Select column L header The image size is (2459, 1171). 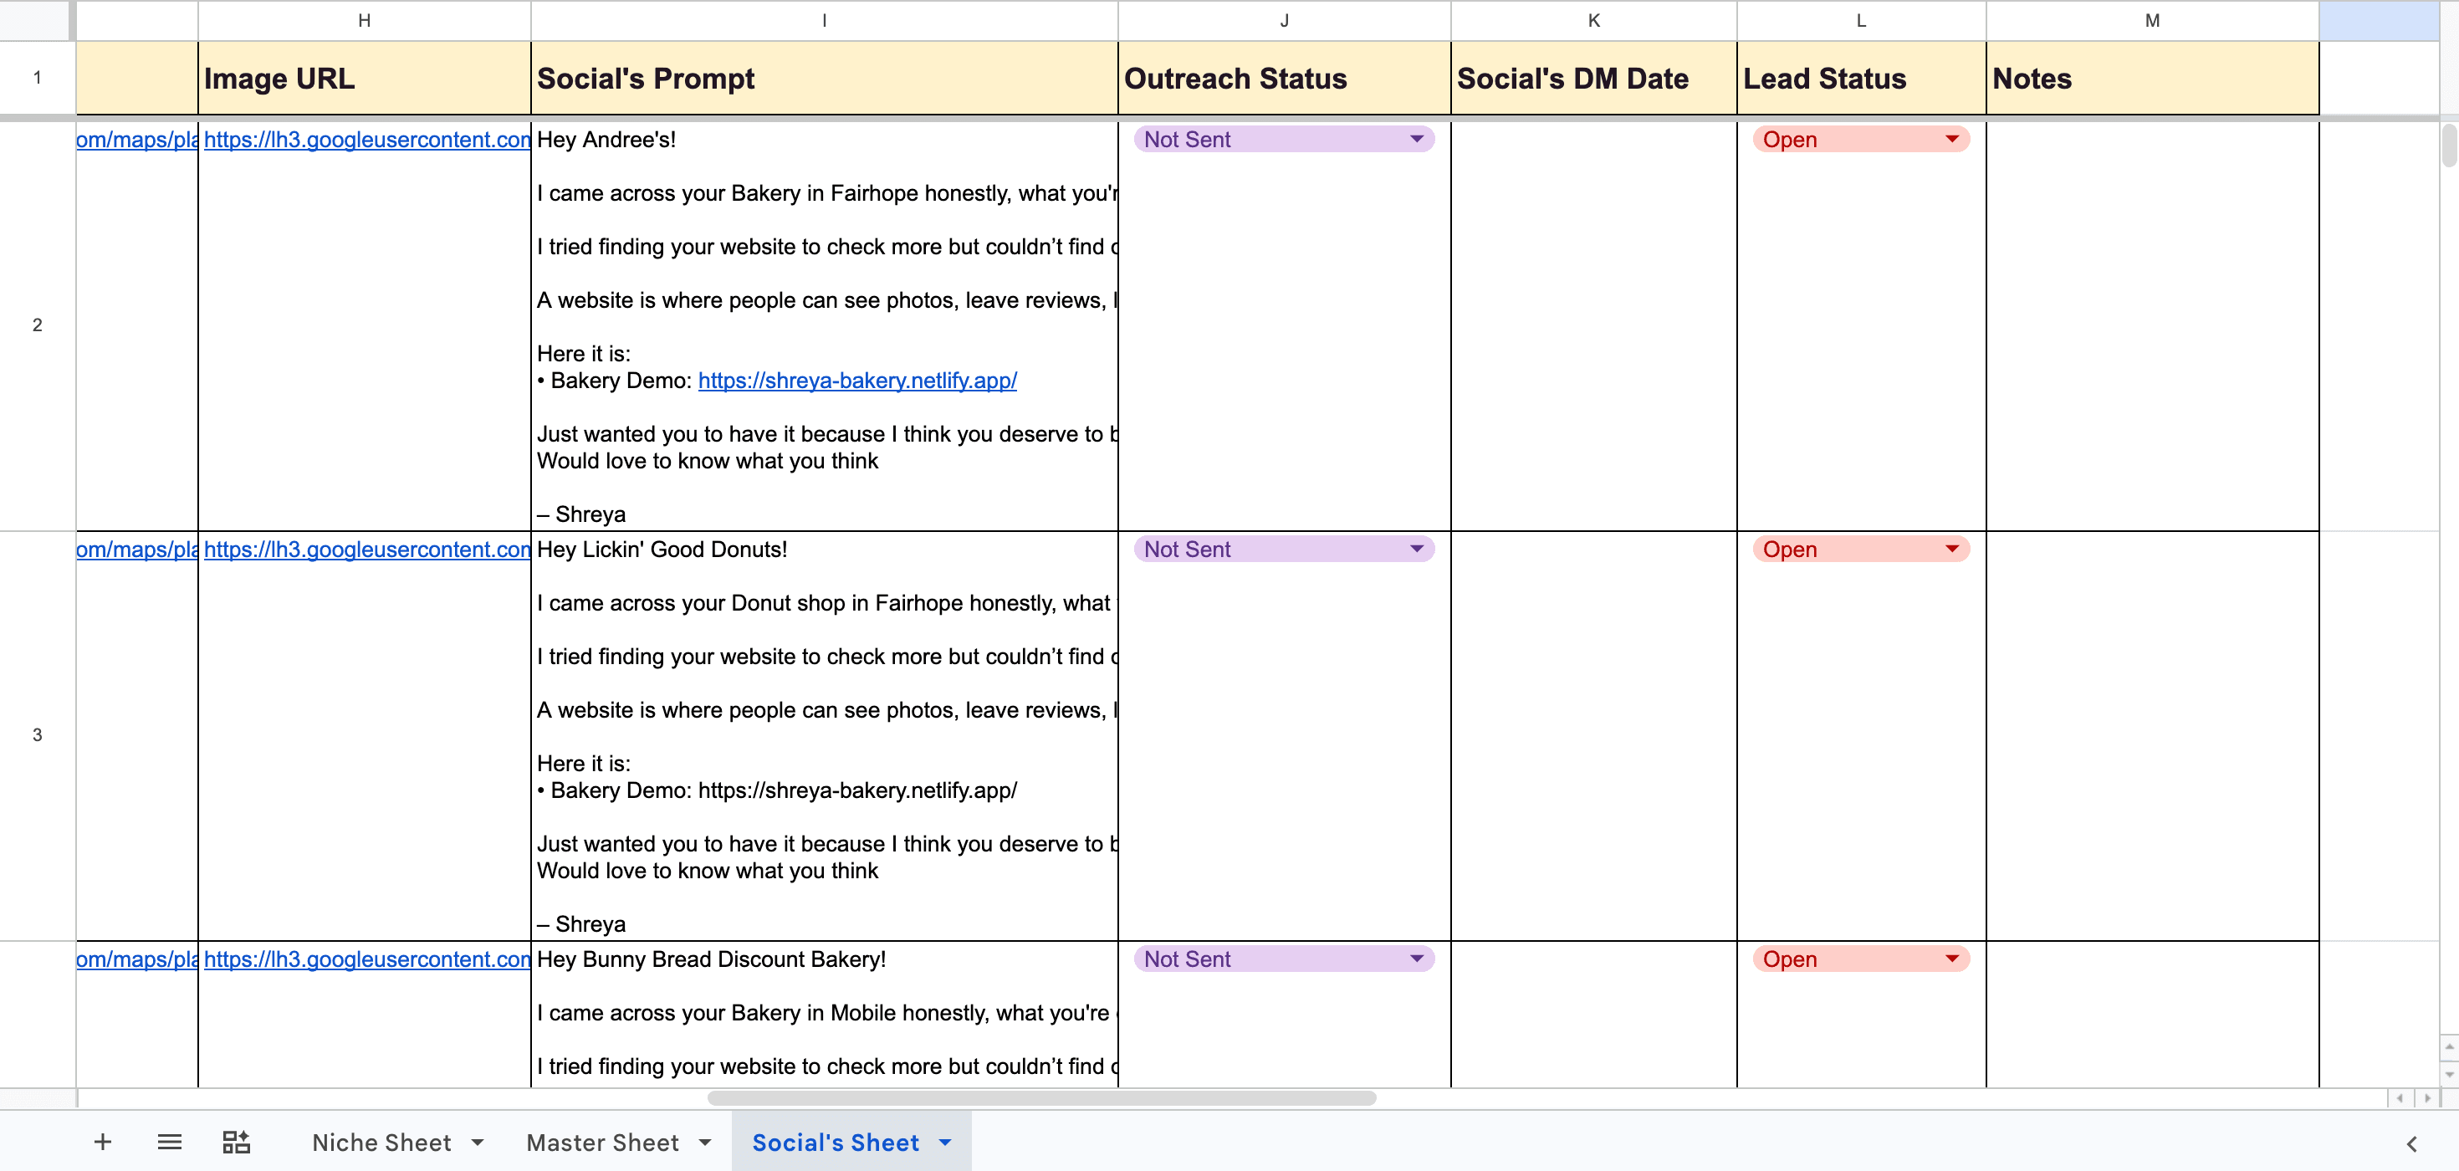[x=1860, y=20]
